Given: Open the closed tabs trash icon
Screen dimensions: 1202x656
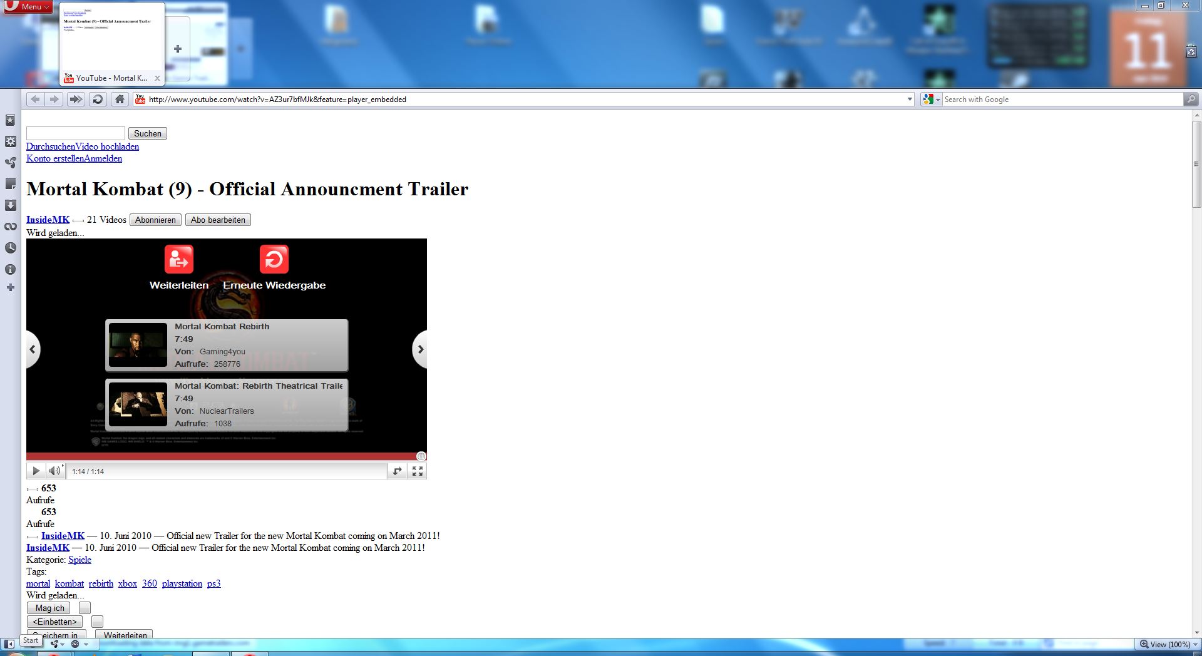Looking at the screenshot, I should (x=1191, y=51).
